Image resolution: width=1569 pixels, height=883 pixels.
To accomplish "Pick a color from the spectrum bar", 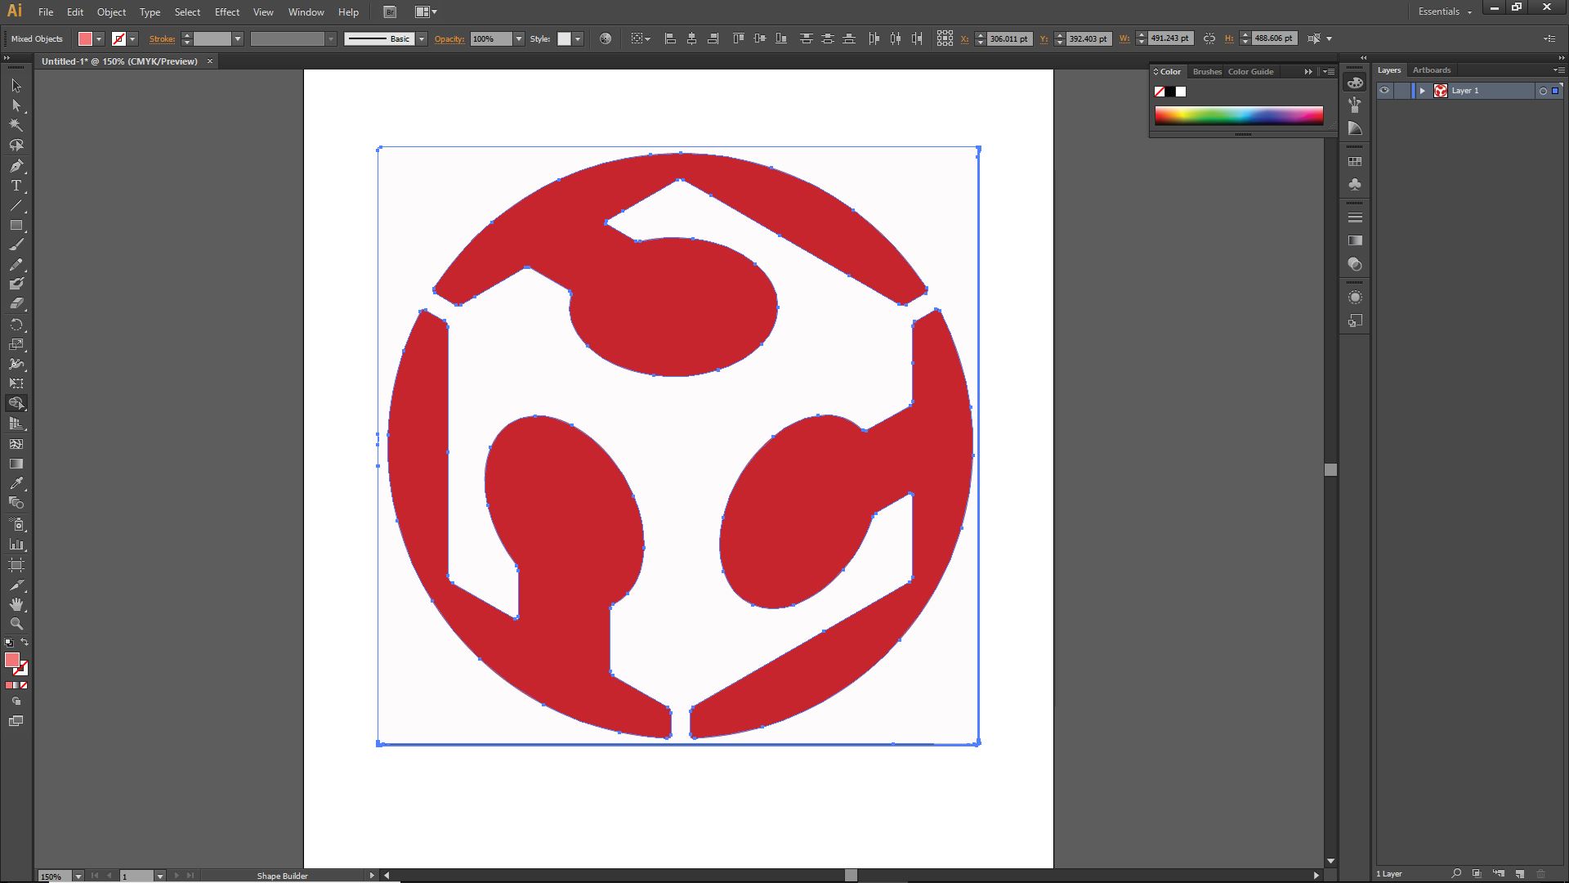I will pyautogui.click(x=1238, y=115).
